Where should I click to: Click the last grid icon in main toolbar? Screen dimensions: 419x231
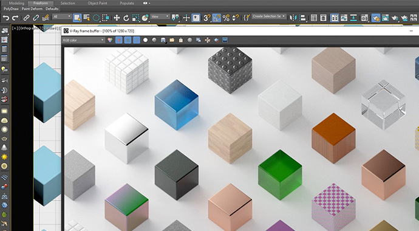tap(414, 18)
